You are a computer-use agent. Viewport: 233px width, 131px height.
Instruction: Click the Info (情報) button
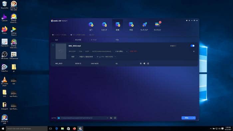point(73,57)
